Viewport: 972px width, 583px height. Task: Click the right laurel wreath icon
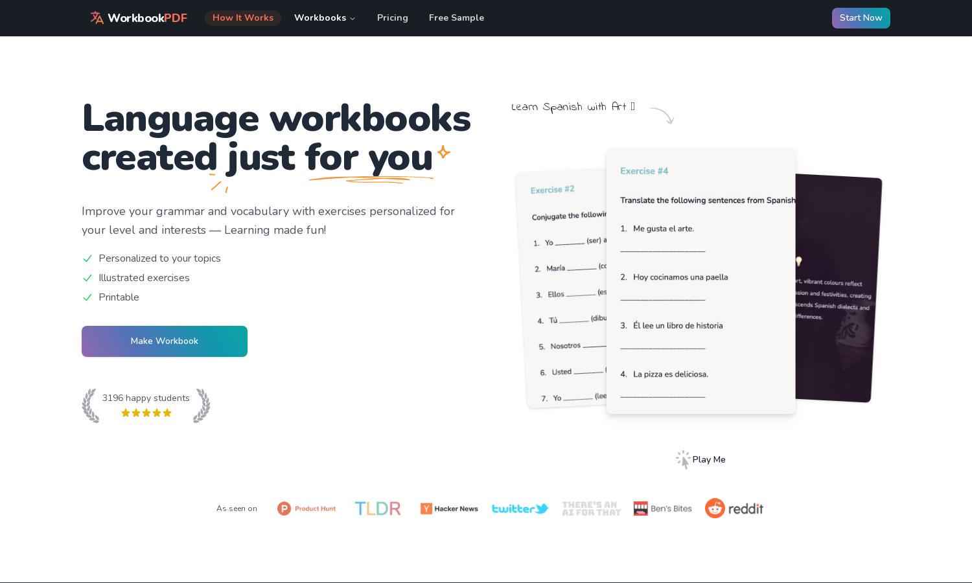[x=202, y=406]
